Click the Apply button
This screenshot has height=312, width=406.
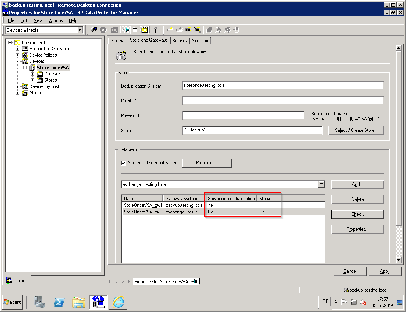click(x=385, y=271)
